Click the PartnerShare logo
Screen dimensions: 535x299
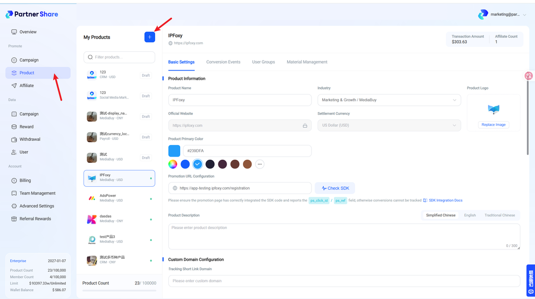point(32,14)
